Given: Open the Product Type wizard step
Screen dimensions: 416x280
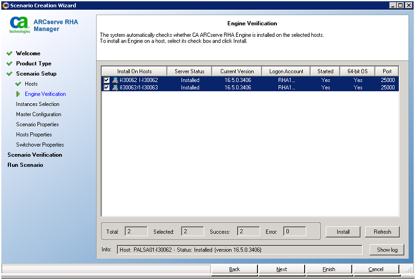Looking at the screenshot, I should [34, 63].
